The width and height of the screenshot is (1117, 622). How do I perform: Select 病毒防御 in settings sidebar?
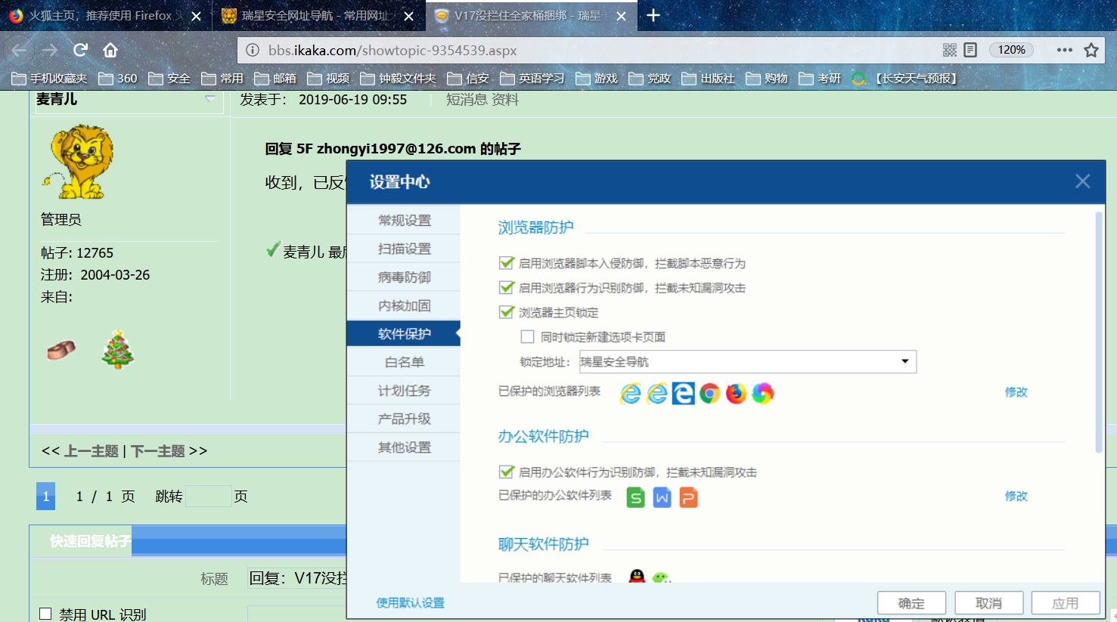click(x=404, y=277)
